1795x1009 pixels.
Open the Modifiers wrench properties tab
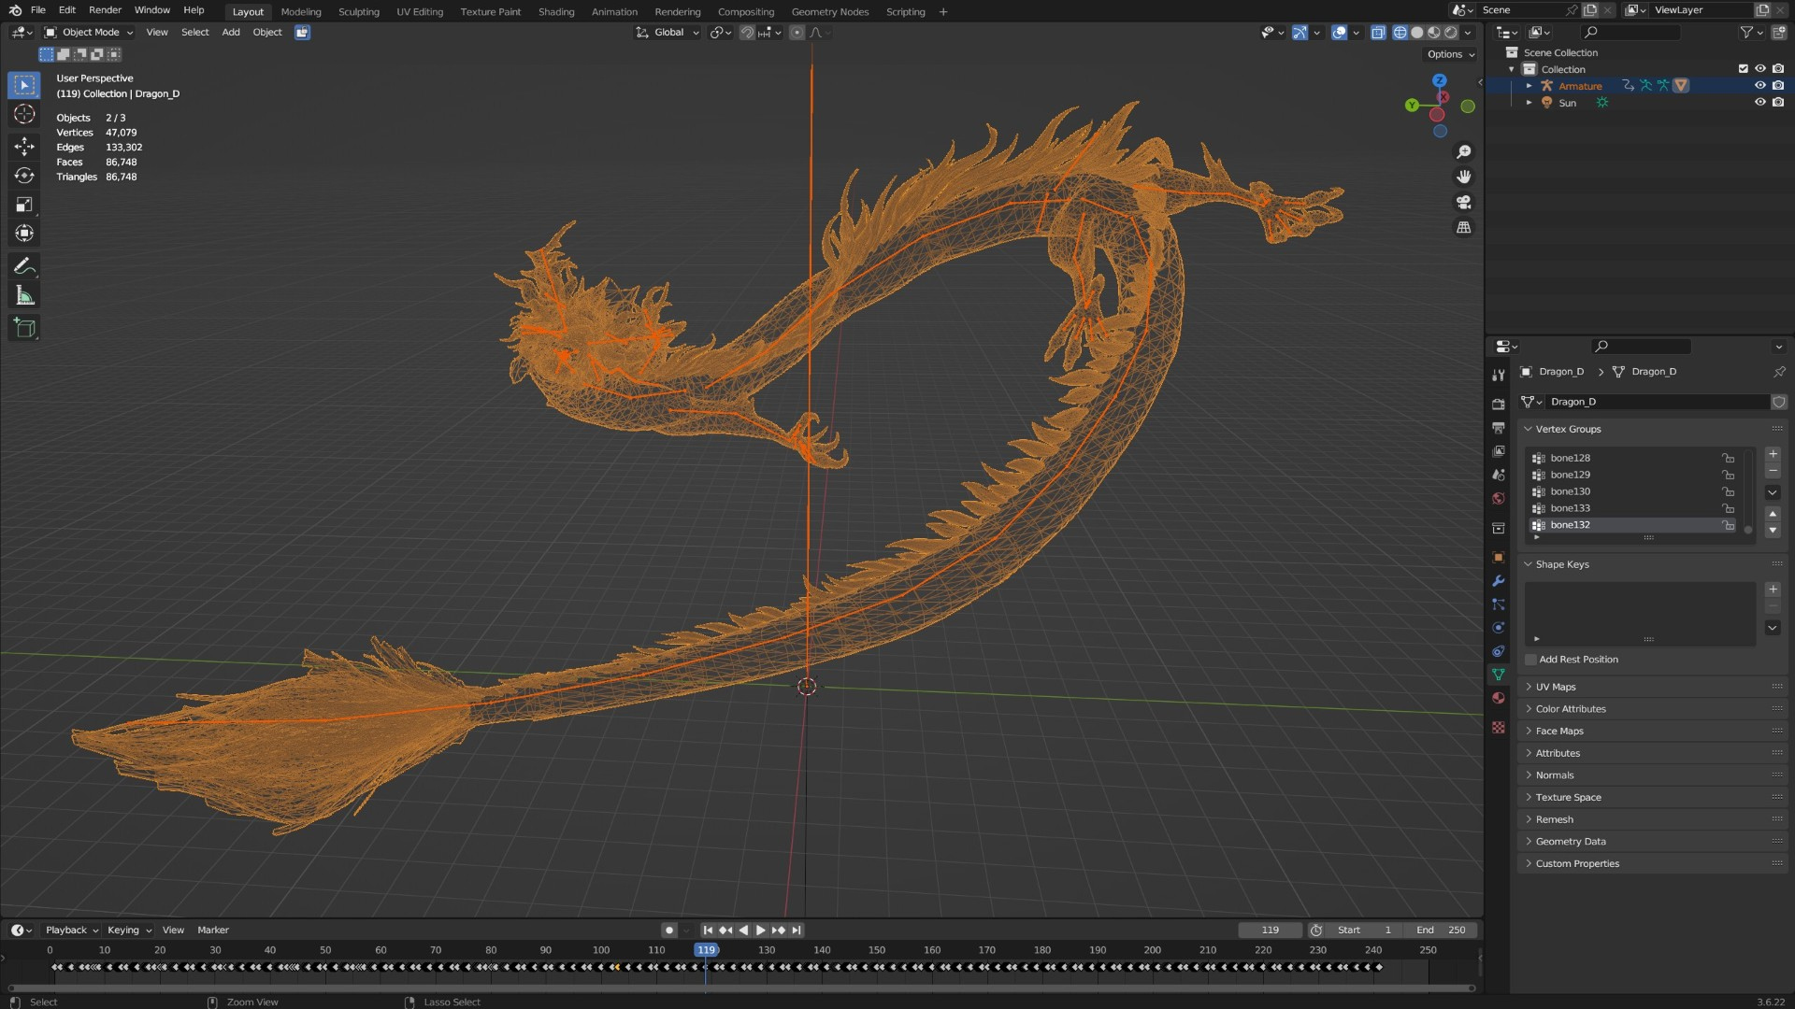(x=1499, y=581)
